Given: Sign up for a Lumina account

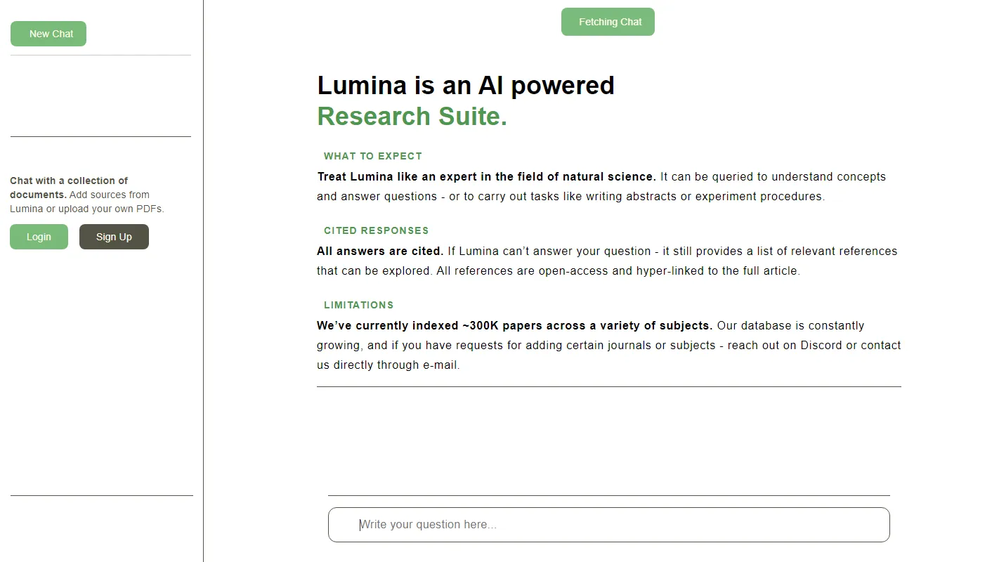Looking at the screenshot, I should click(x=114, y=237).
